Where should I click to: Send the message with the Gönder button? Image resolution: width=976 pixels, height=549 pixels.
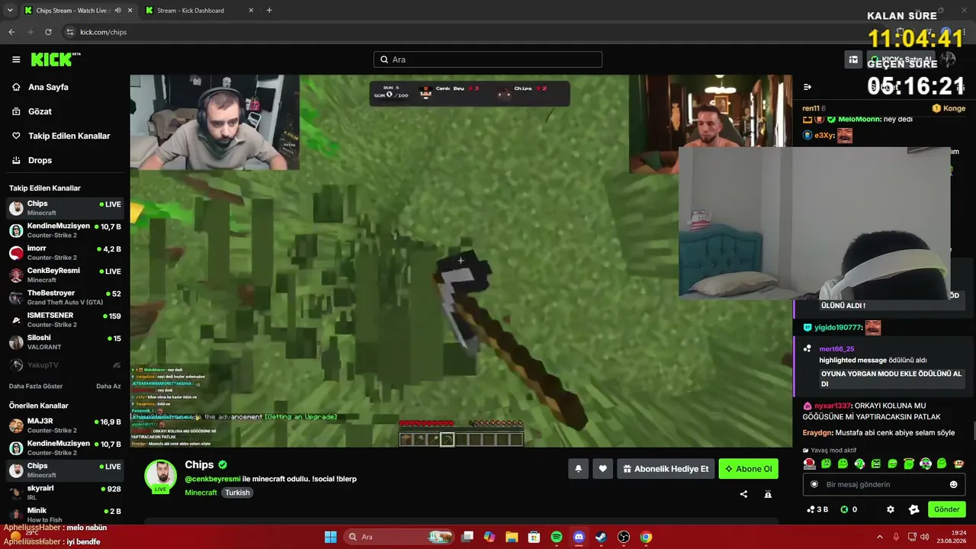click(x=946, y=509)
